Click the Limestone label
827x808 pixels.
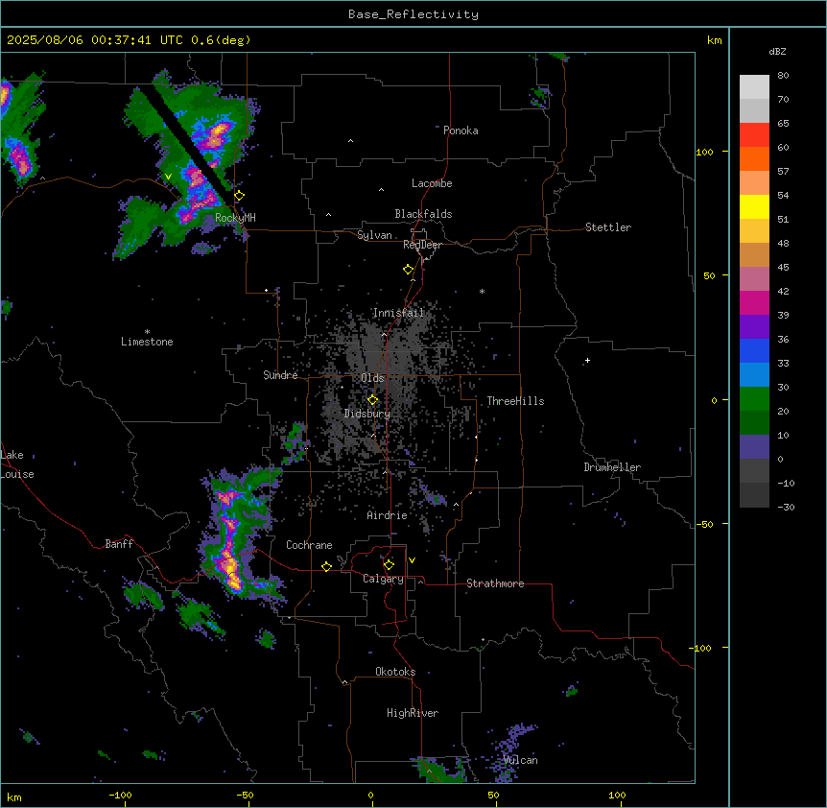[147, 342]
